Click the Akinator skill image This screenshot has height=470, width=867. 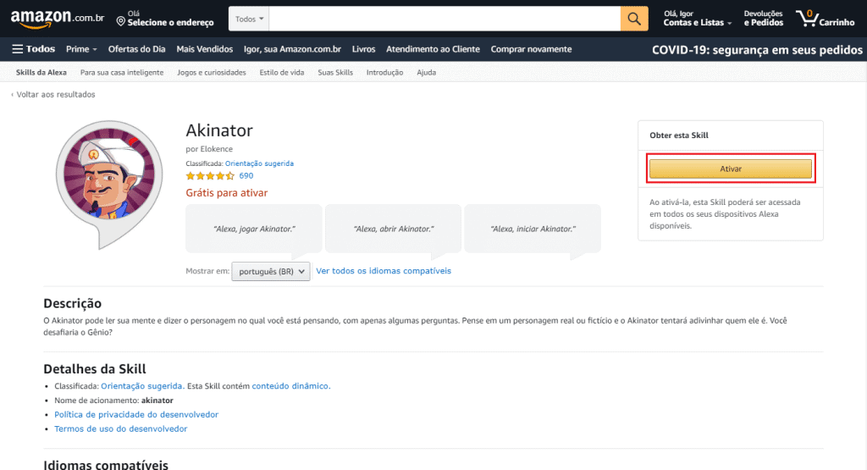[109, 184]
